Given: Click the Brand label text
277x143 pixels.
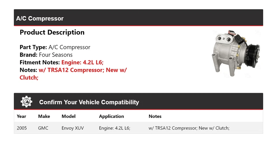Looking at the screenshot, I should click(28, 55).
